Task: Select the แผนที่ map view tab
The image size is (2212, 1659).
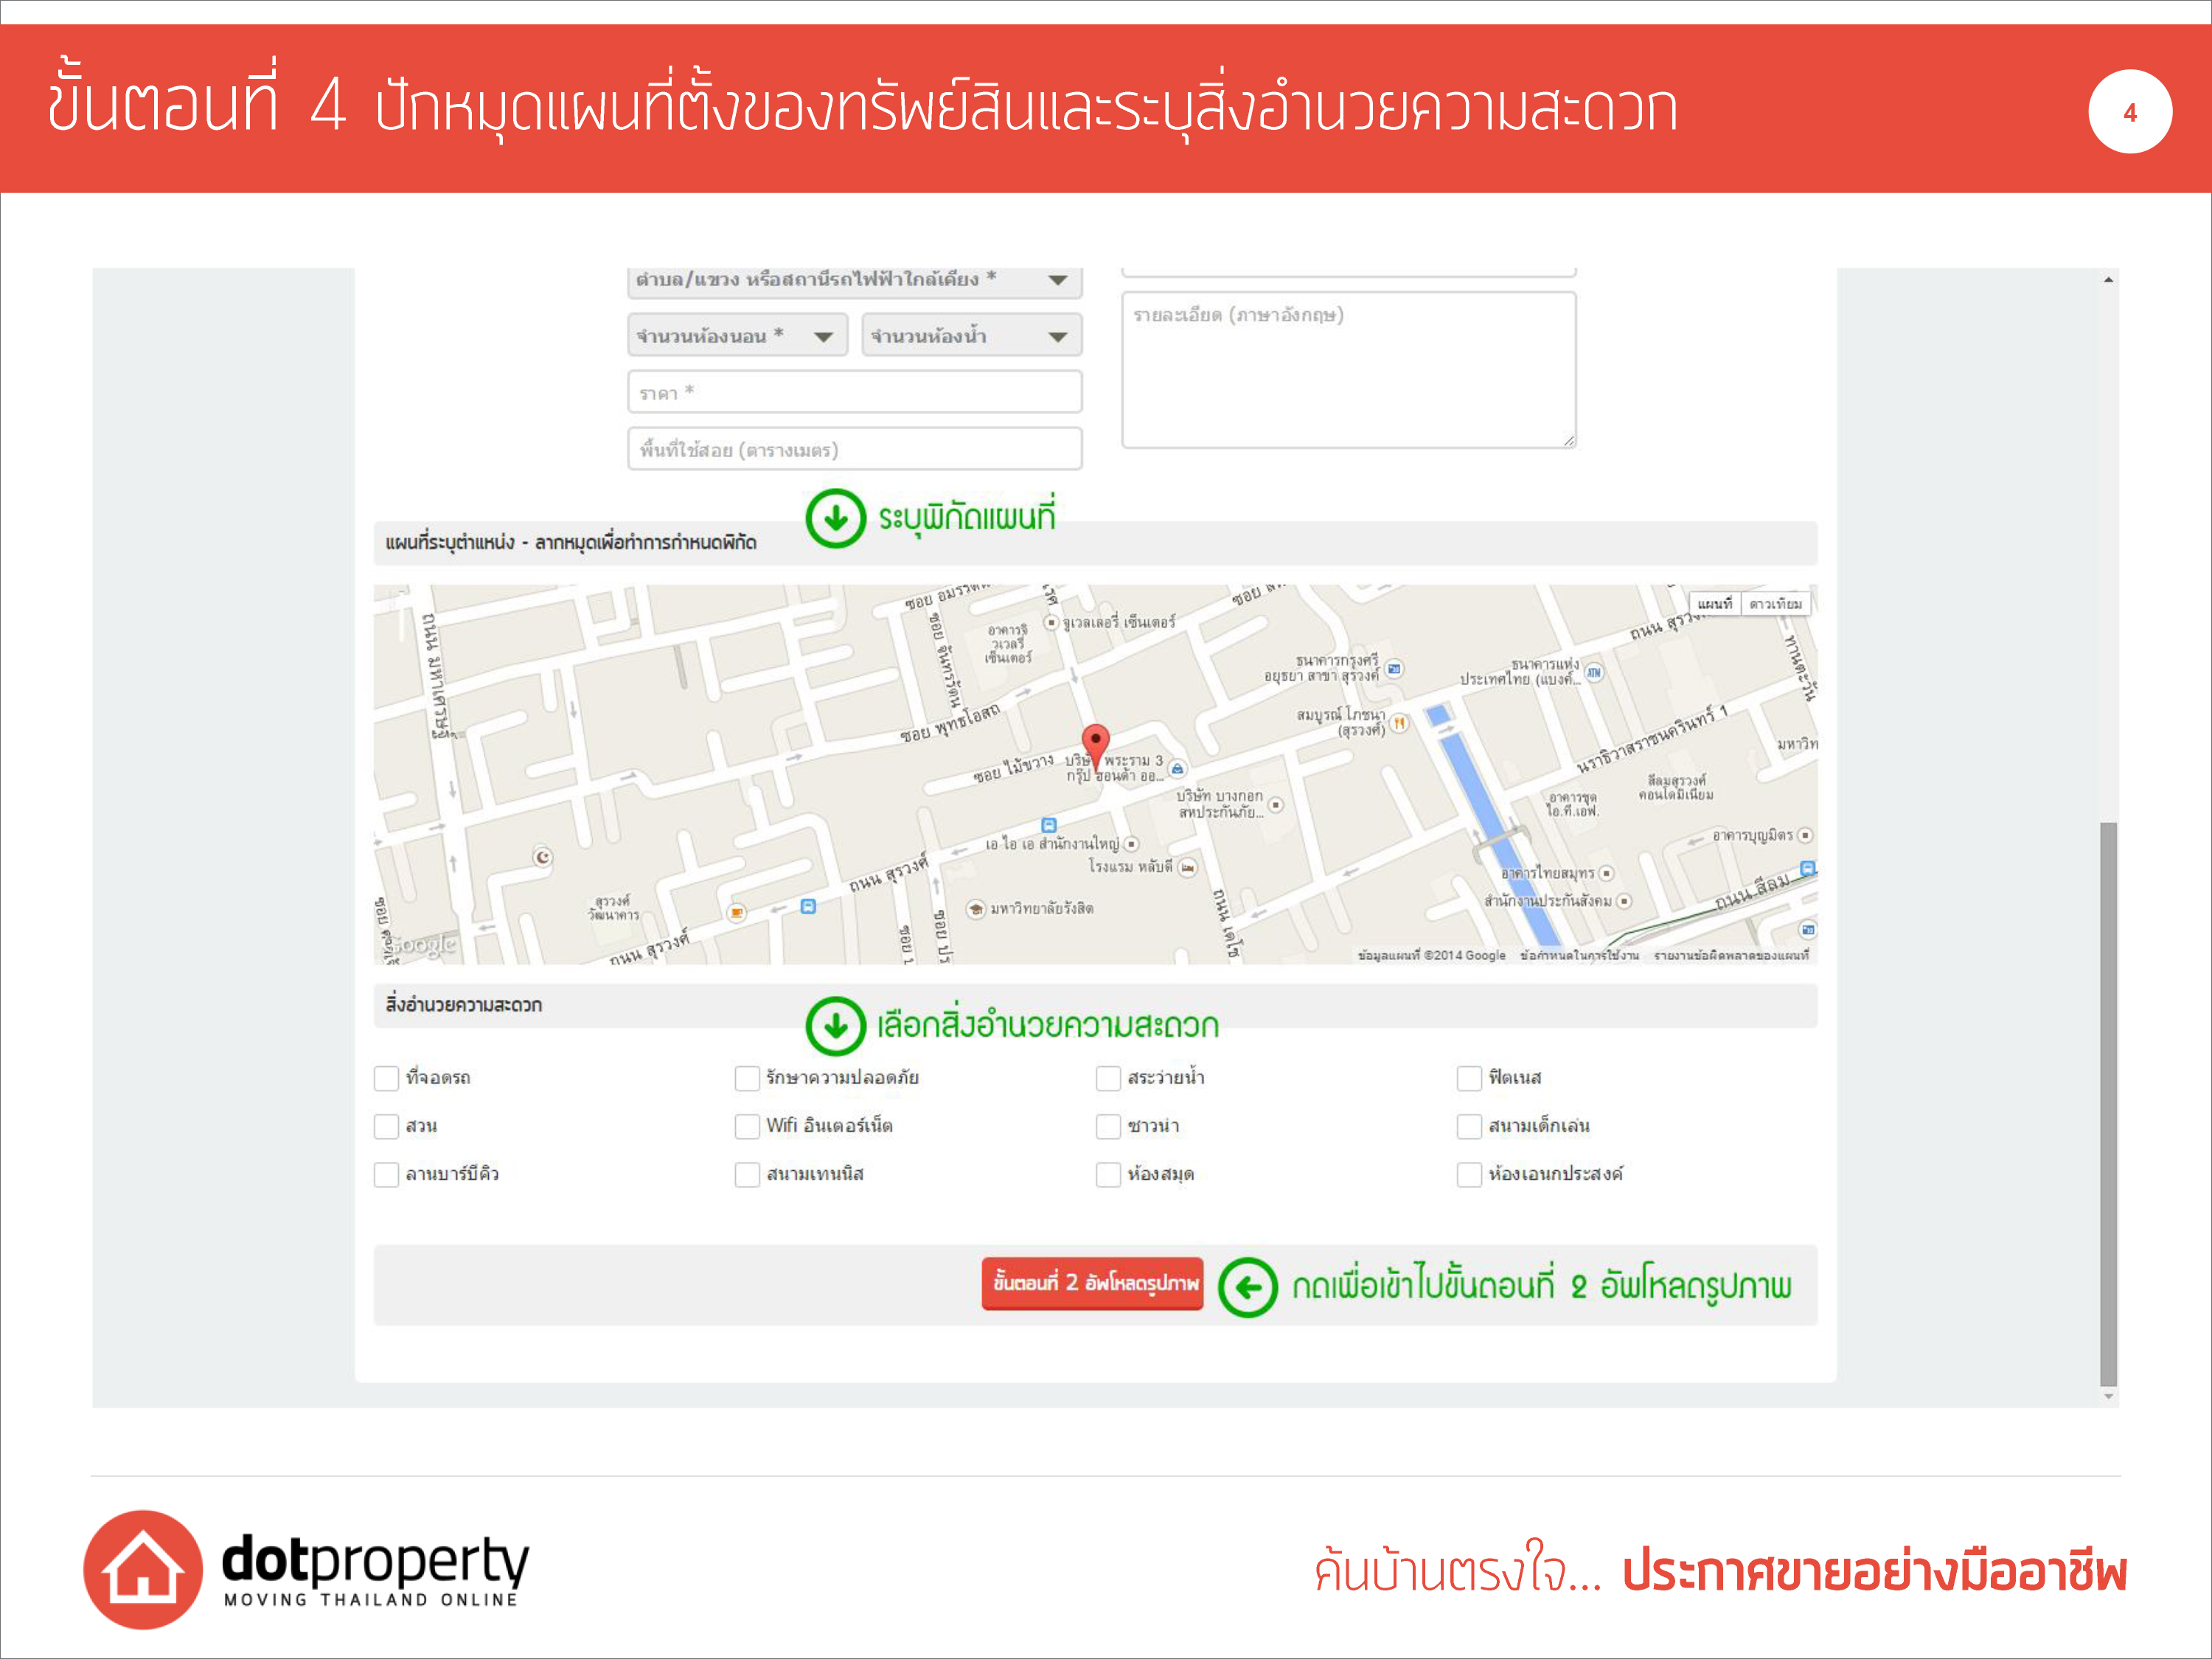Action: click(1714, 604)
